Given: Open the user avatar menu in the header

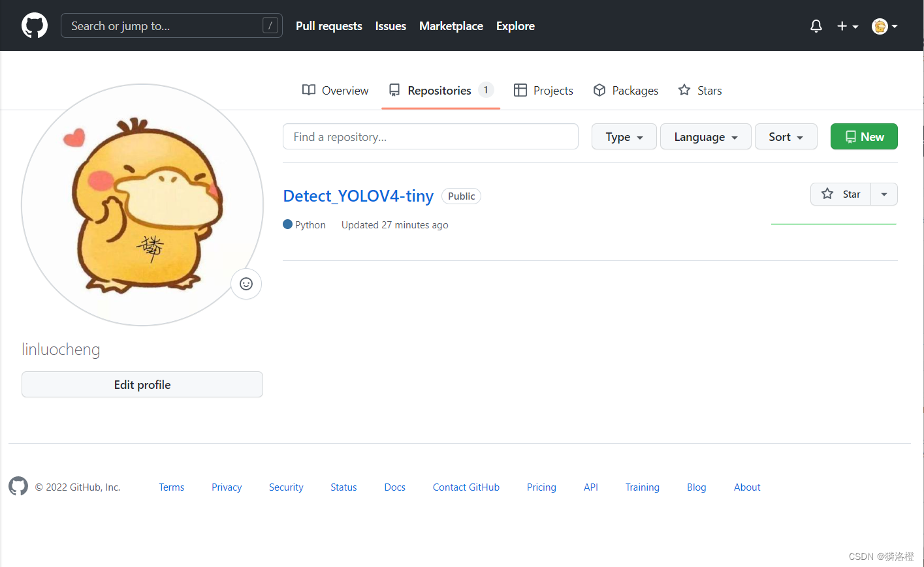Looking at the screenshot, I should [x=885, y=26].
